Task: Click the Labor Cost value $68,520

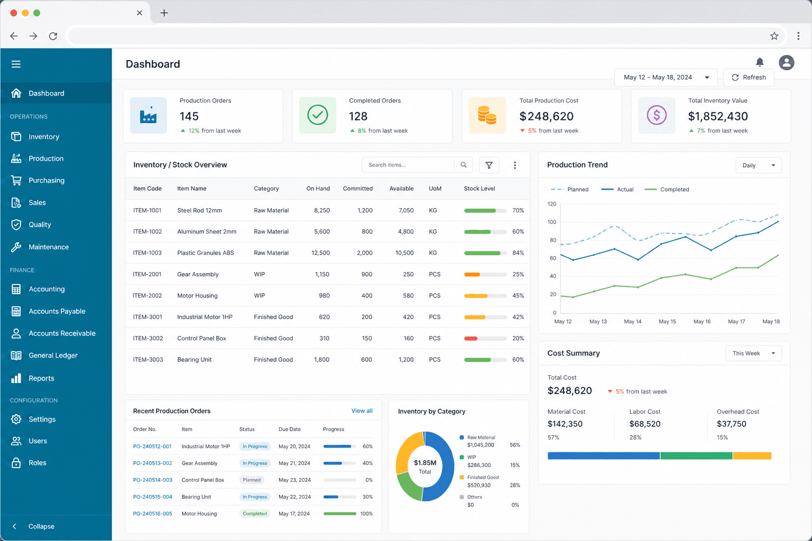Action: [x=645, y=424]
